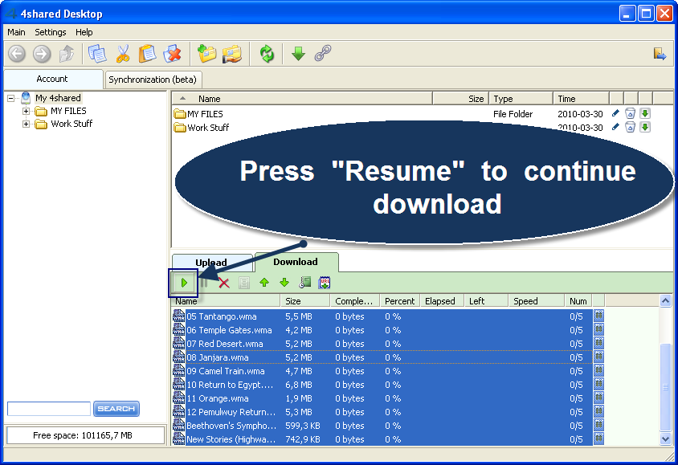
Task: Click the Percent column header in downloads
Action: coord(400,301)
